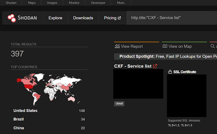The height and width of the screenshot is (134, 217).
Task: Click the Brazil count 34
Action: pos(83,119)
